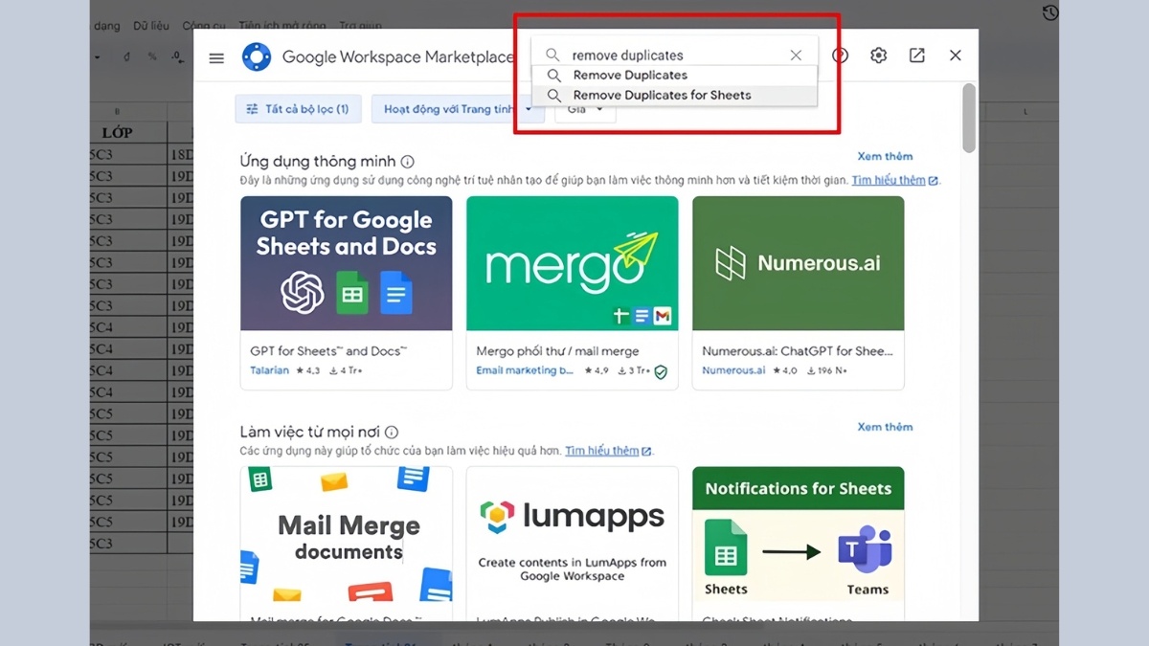Open the Marketplace hamburger menu
The width and height of the screenshot is (1149, 646).
[x=216, y=57]
